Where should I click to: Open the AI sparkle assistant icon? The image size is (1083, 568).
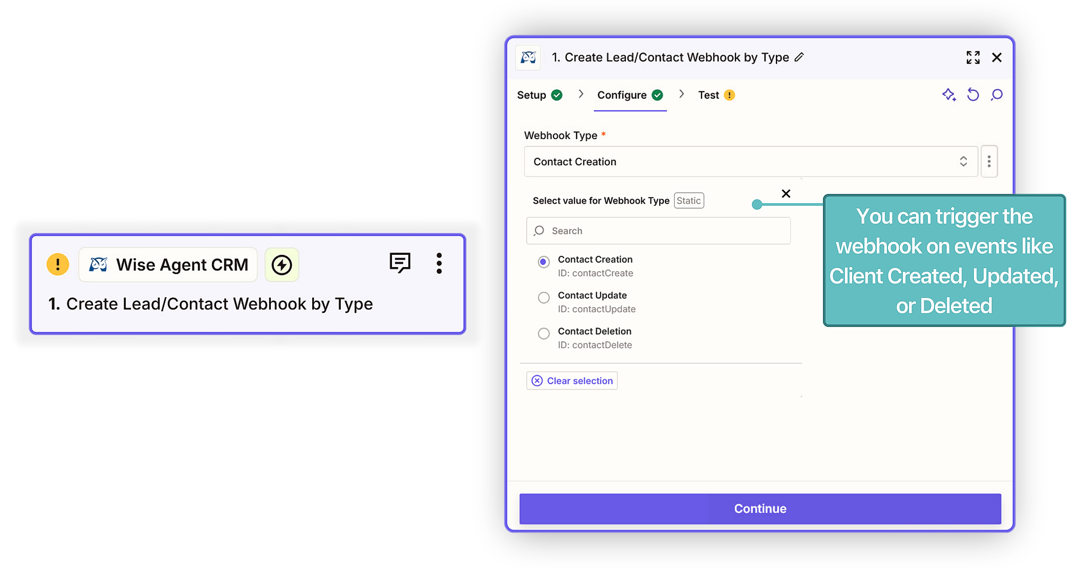tap(949, 95)
